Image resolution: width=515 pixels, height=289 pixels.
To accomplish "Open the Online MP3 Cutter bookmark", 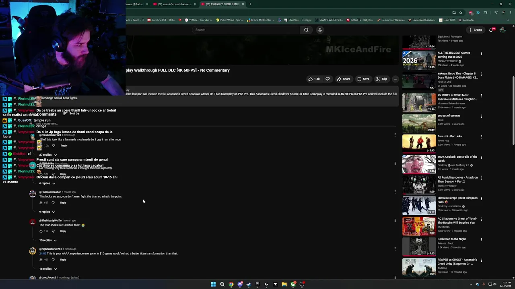I will [x=261, y=20].
